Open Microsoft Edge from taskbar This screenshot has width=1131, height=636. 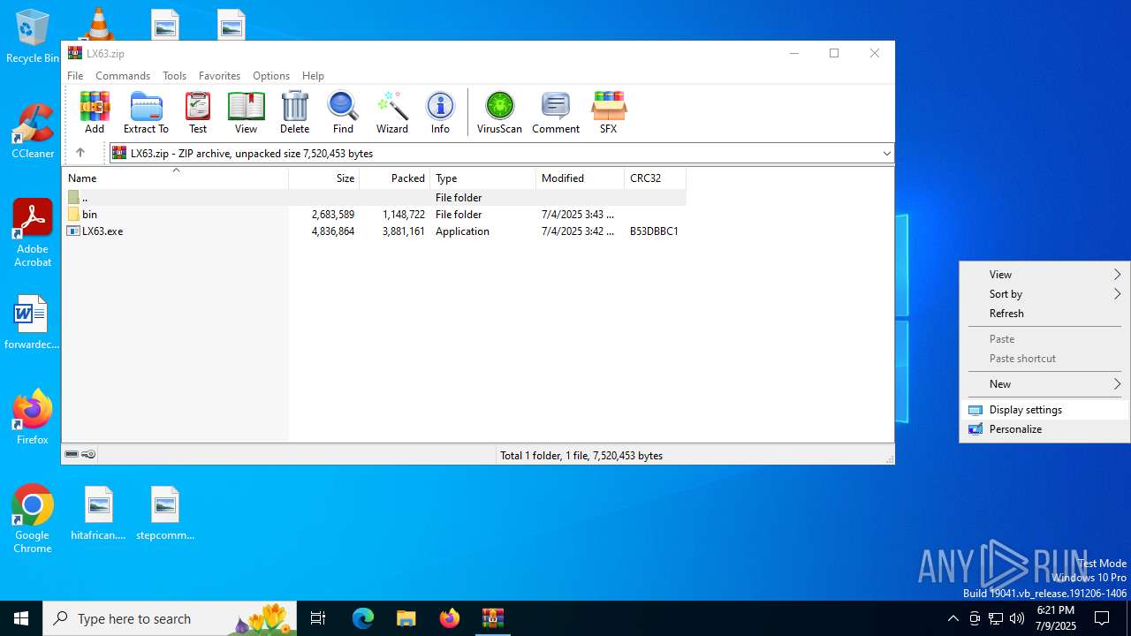point(363,618)
